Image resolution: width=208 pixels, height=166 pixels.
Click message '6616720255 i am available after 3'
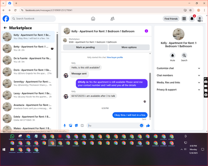coord(93,96)
